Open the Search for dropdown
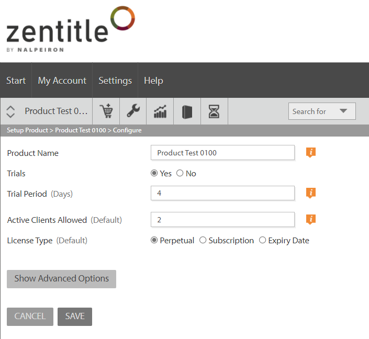The width and height of the screenshot is (369, 339). pyautogui.click(x=322, y=111)
